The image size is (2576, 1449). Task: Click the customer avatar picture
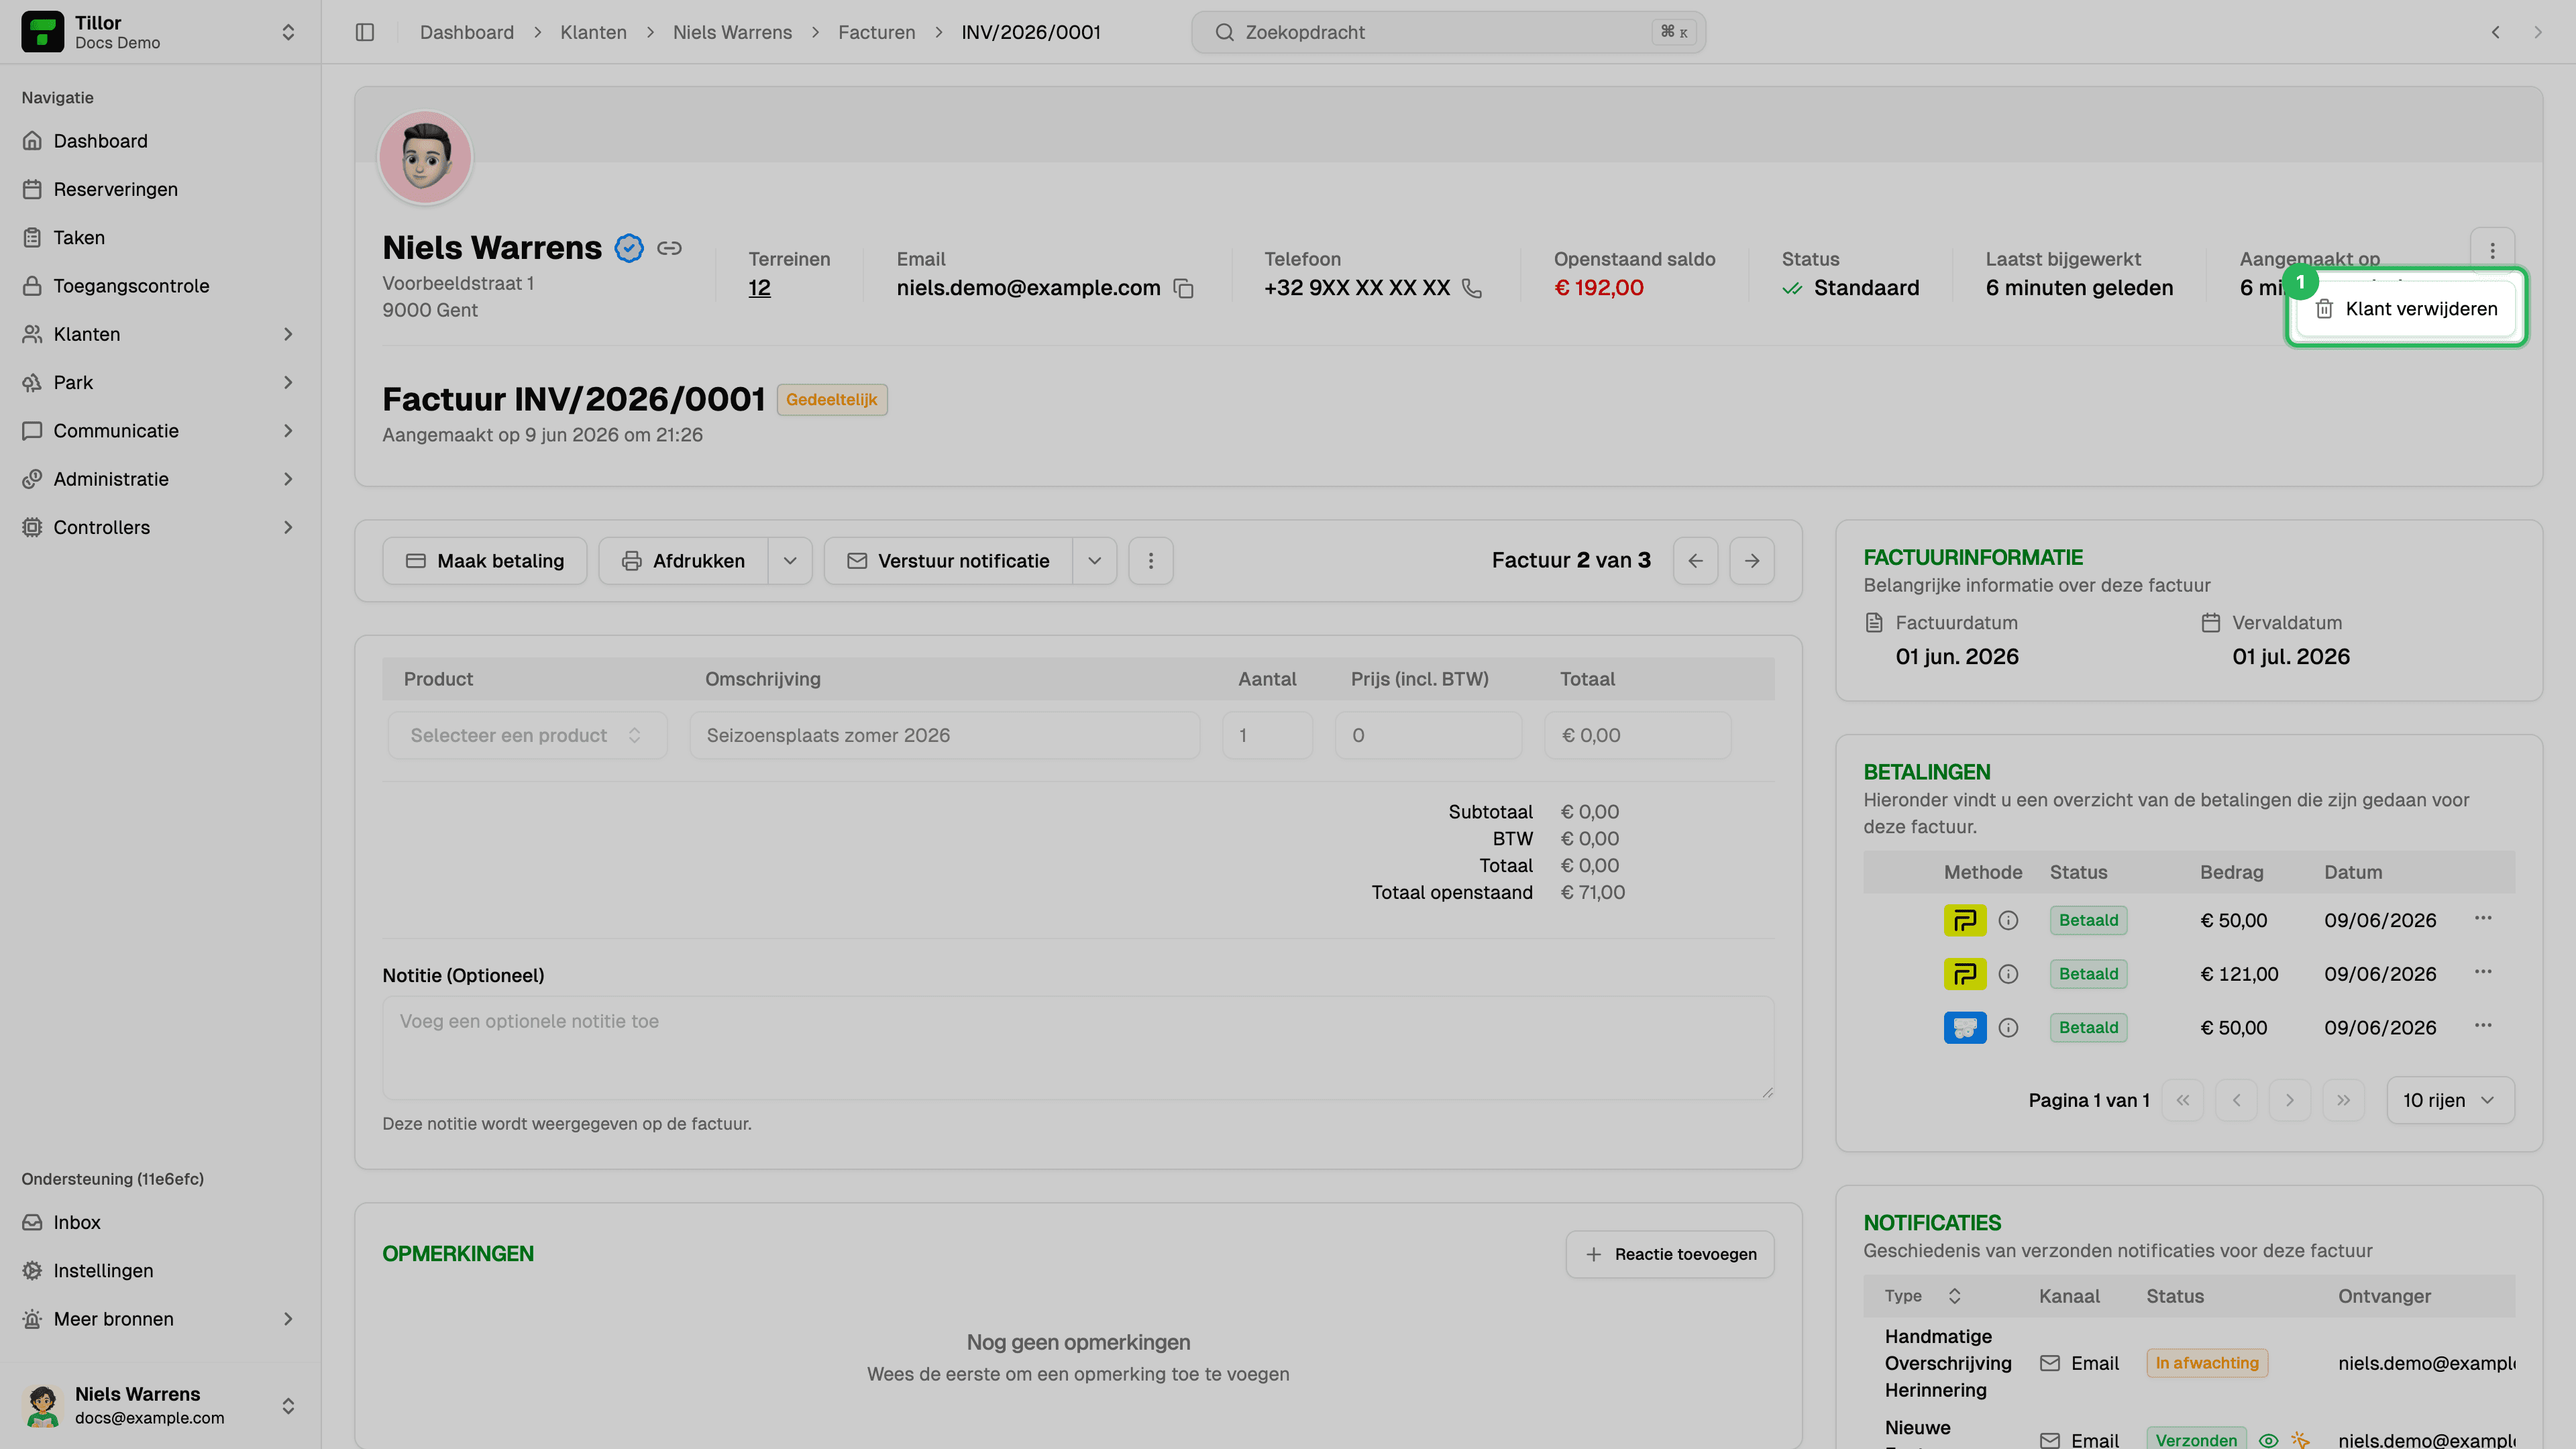[x=425, y=157]
